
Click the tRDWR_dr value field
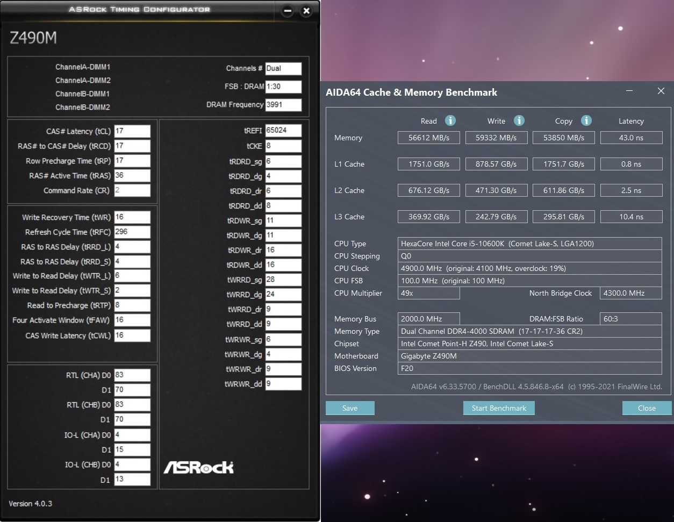(x=283, y=250)
